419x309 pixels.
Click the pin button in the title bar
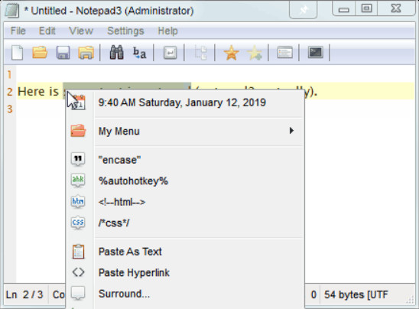coord(304,11)
